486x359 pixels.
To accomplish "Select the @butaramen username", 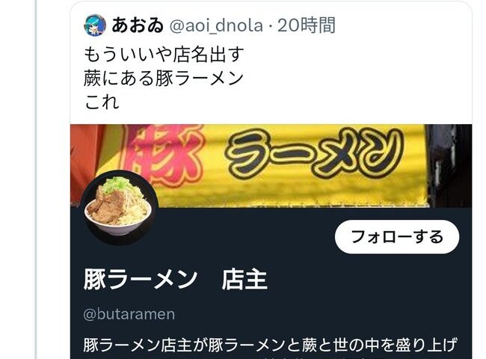I will (129, 314).
